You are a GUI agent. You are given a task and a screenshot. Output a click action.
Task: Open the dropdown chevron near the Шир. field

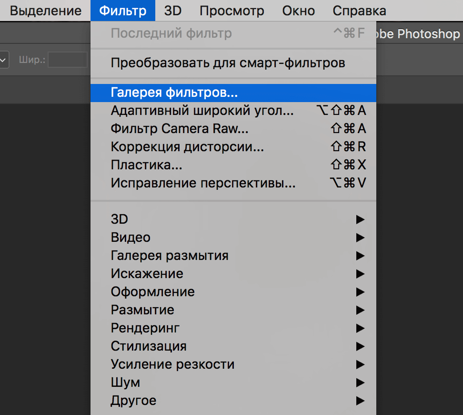[x=4, y=60]
